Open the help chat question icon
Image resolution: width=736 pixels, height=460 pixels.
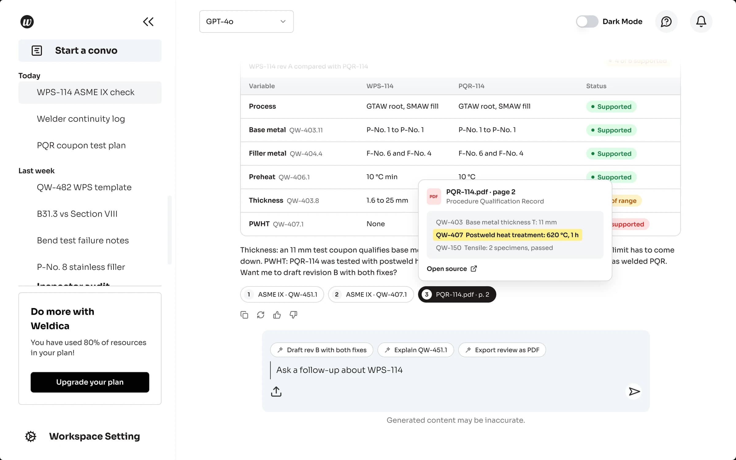666,21
